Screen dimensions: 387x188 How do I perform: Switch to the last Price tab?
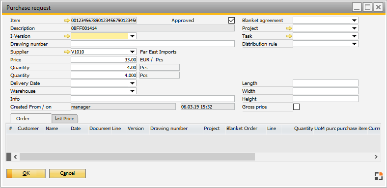(65, 119)
